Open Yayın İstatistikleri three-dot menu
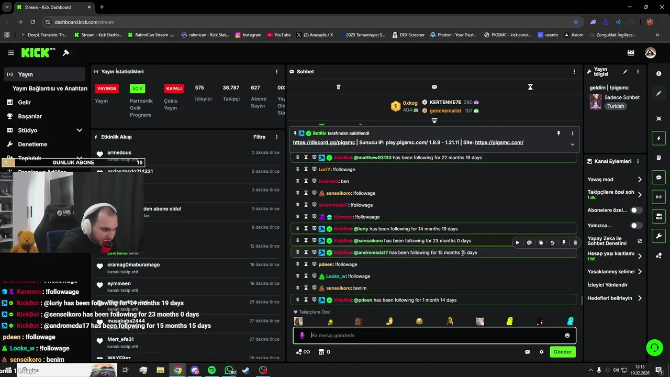This screenshot has width=670, height=377. 277,72
